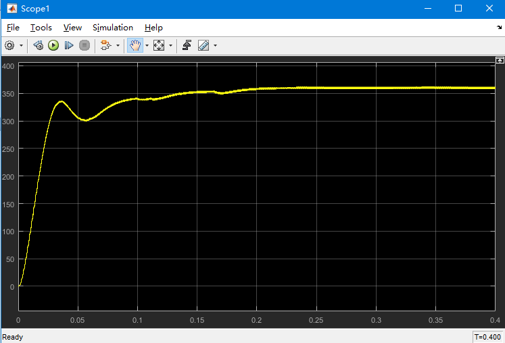Click the maximize axes icon on the plot
Image resolution: width=505 pixels, height=343 pixels.
[500, 60]
